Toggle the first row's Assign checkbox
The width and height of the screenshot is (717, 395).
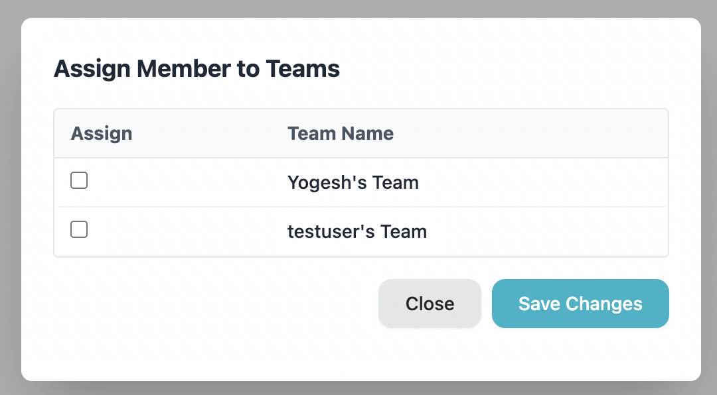click(79, 180)
